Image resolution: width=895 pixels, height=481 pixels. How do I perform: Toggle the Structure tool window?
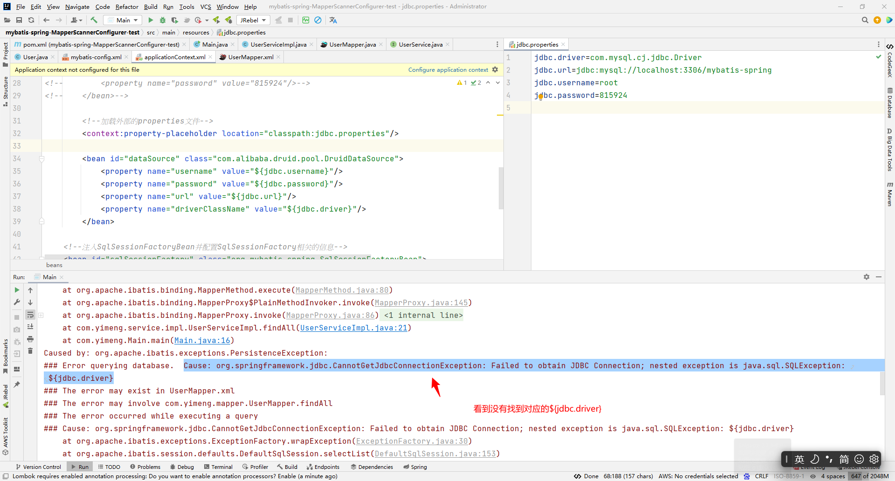[5, 91]
